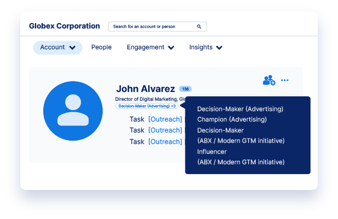Open the Engagement menu label
The width and height of the screenshot is (338, 219).
tap(145, 48)
